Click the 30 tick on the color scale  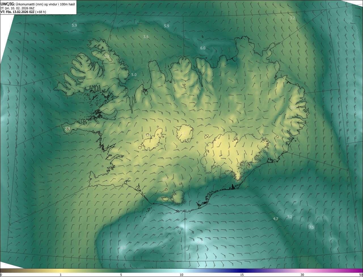click(x=302, y=275)
